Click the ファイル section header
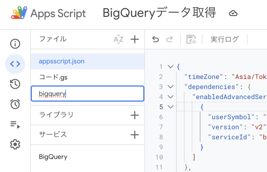Image resolution: width=267 pixels, height=172 pixels. pyautogui.click(x=53, y=39)
